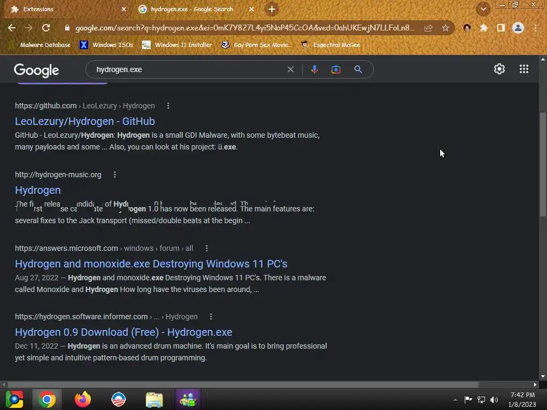547x410 pixels.
Task: Click in the hydrogen.exe search field
Action: click(x=189, y=69)
